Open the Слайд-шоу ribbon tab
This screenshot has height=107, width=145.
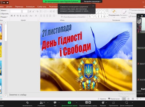pos(42,7)
